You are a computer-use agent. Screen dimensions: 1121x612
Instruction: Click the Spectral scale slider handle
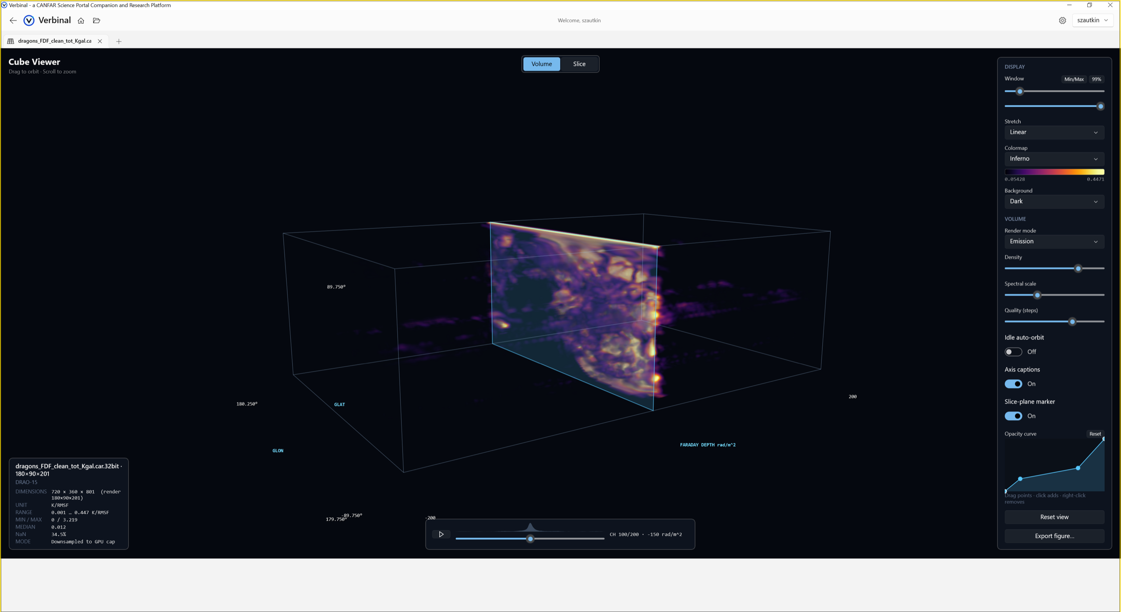(x=1037, y=295)
